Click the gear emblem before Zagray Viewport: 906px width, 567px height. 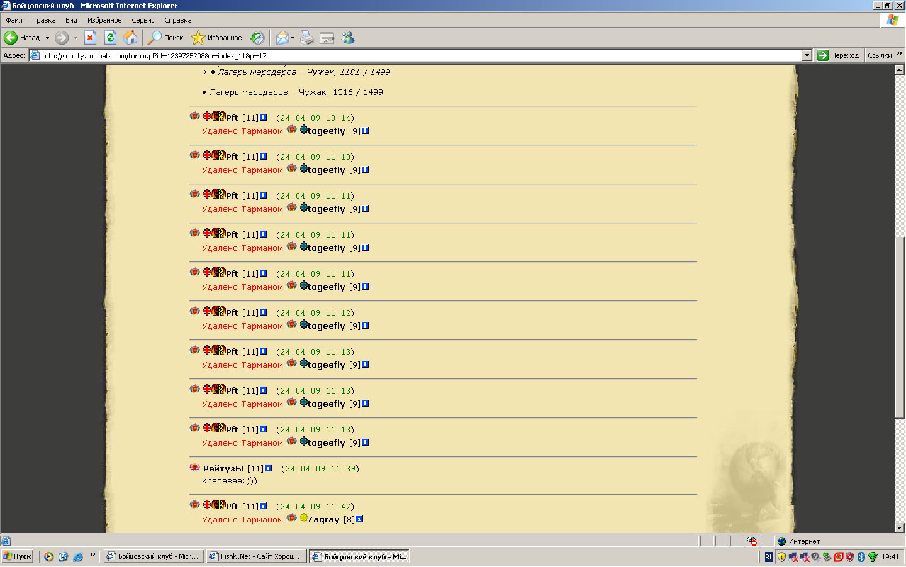[304, 518]
